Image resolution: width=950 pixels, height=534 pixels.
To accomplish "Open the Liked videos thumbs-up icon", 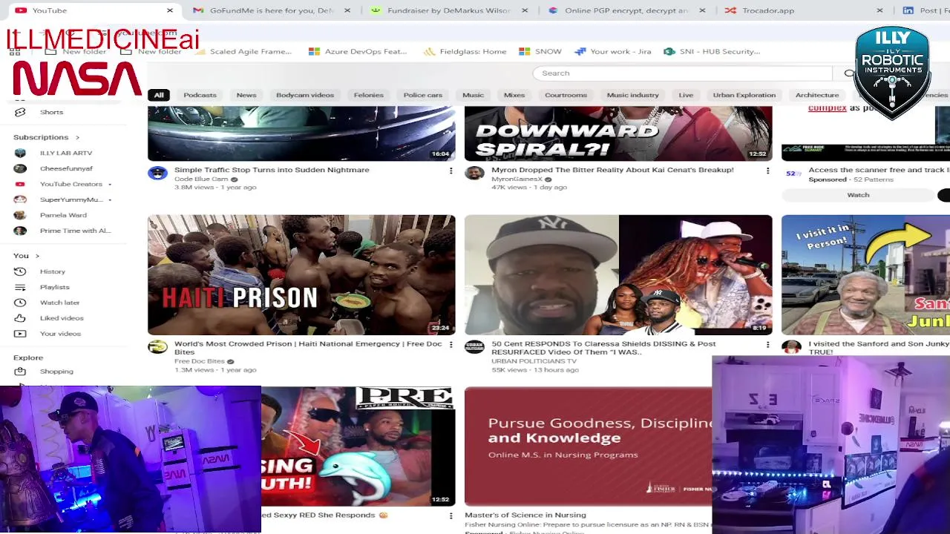I will (20, 318).
